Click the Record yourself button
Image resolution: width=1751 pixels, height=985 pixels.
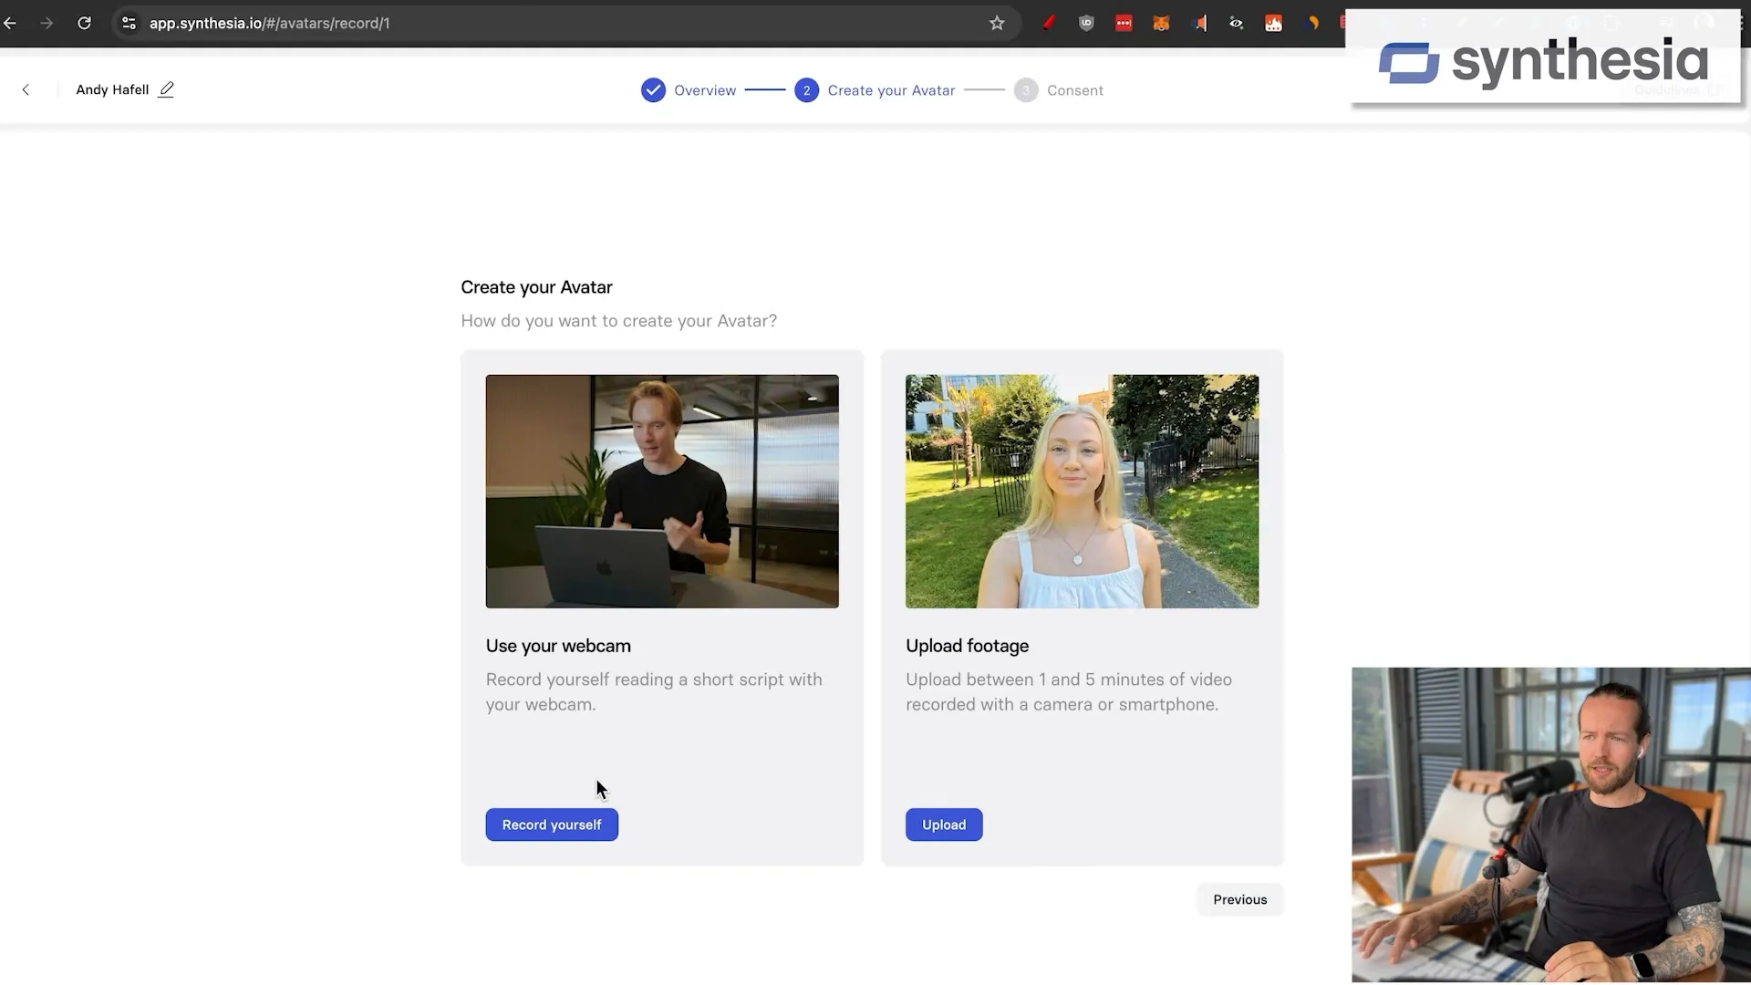click(x=552, y=824)
